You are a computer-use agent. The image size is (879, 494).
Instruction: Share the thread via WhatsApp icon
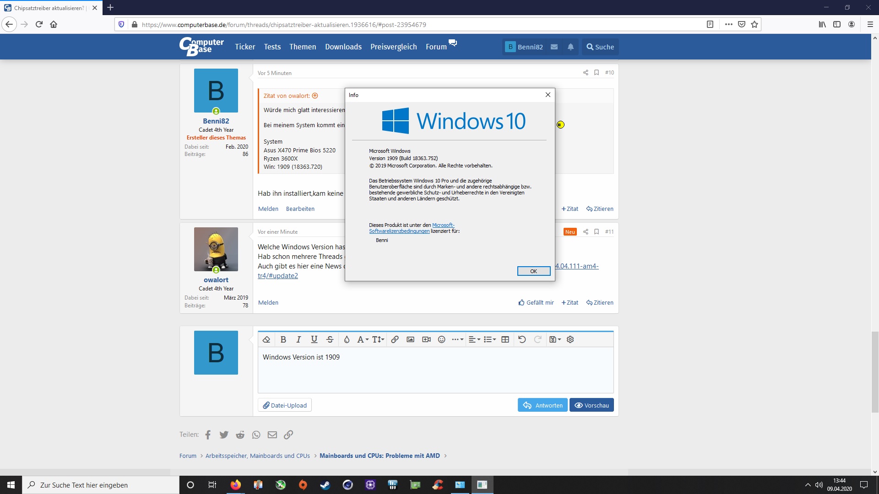256,435
